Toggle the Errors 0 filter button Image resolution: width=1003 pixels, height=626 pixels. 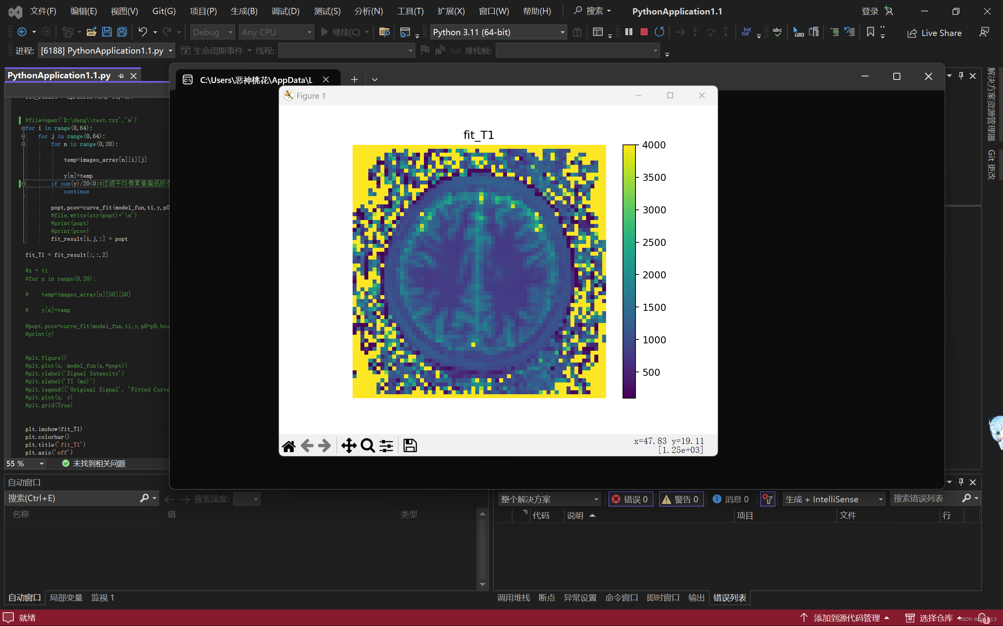(630, 499)
